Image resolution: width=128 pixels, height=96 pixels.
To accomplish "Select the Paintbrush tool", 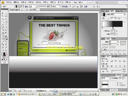I will coord(3,24).
